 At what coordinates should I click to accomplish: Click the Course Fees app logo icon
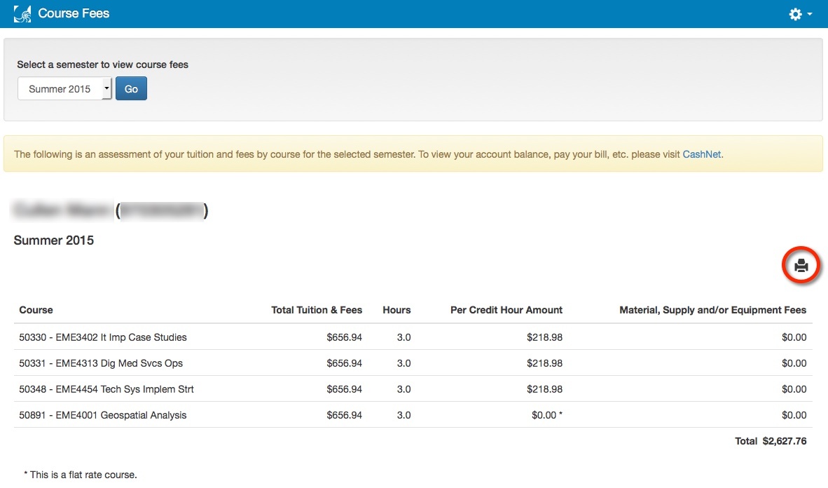tap(22, 14)
